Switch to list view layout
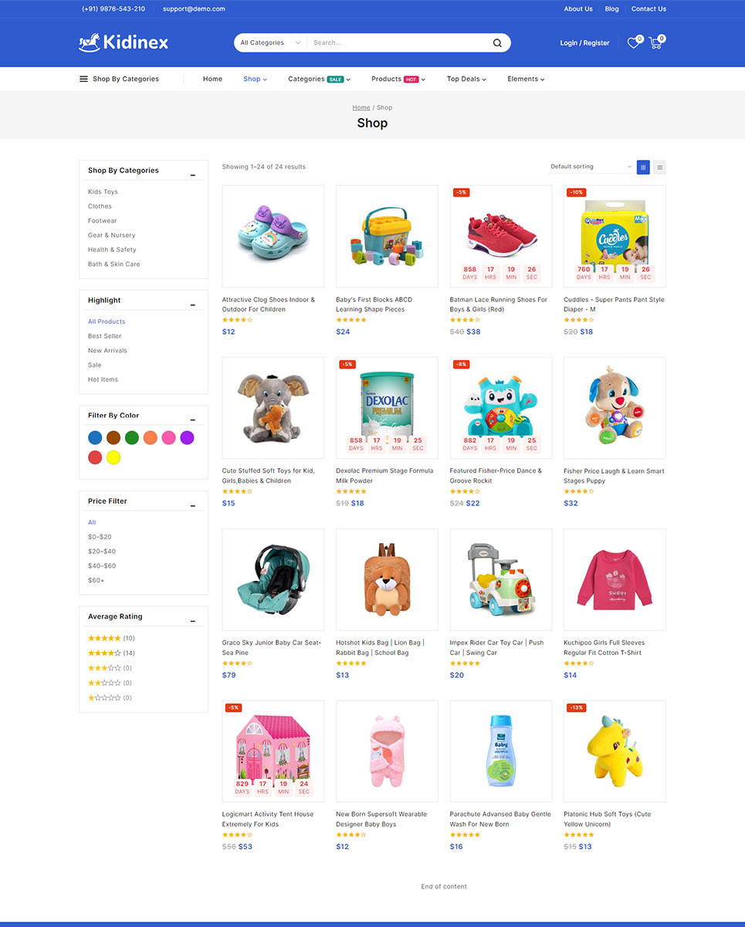 [x=659, y=167]
